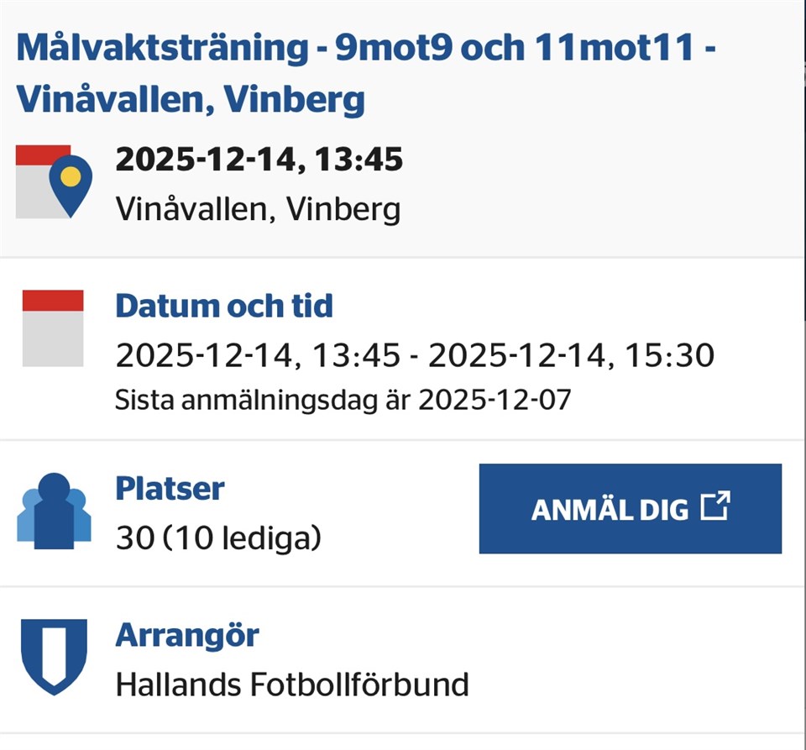Click the 'Platser' heading
The image size is (806, 750).
(170, 489)
